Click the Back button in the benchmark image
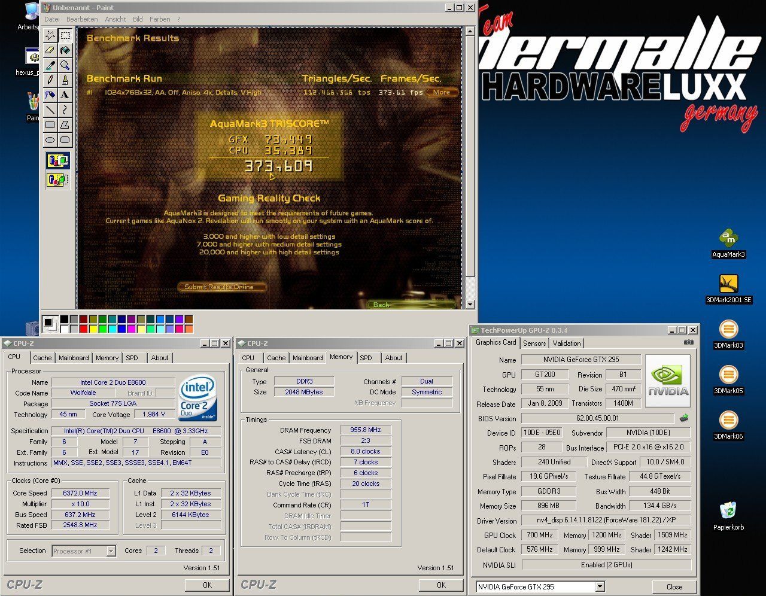This screenshot has height=596, width=766. 411,305
